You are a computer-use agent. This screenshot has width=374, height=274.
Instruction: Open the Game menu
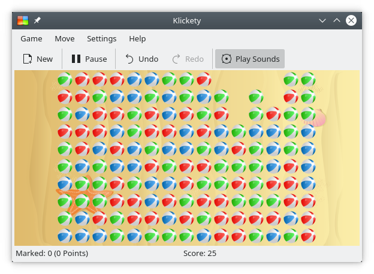coord(31,38)
